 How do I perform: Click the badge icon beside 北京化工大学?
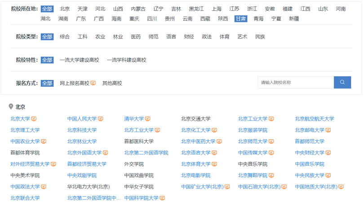coord(214,130)
